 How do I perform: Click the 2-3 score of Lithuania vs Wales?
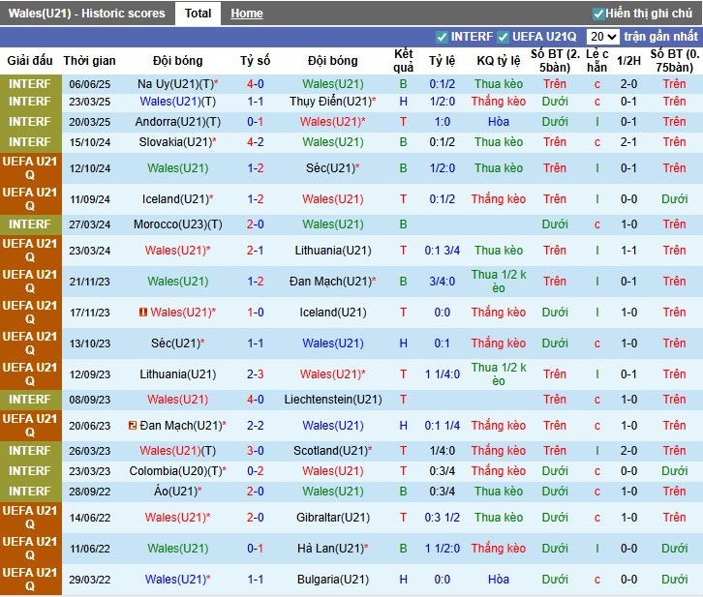click(x=256, y=374)
